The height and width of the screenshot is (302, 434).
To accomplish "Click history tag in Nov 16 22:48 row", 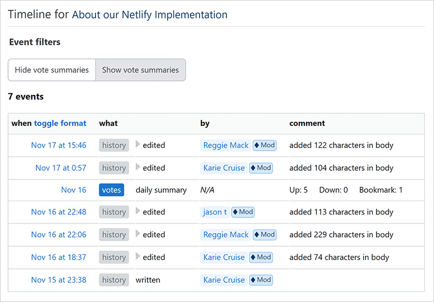I will (x=114, y=212).
